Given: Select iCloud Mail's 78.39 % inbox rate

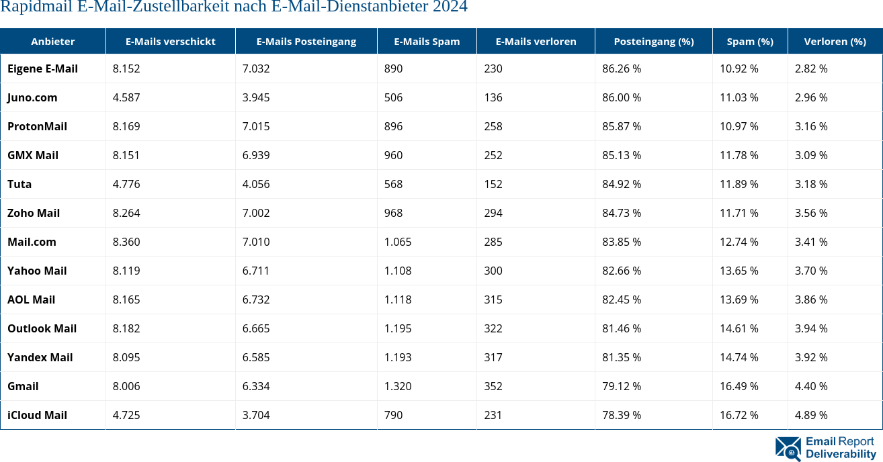Looking at the screenshot, I should pos(621,415).
